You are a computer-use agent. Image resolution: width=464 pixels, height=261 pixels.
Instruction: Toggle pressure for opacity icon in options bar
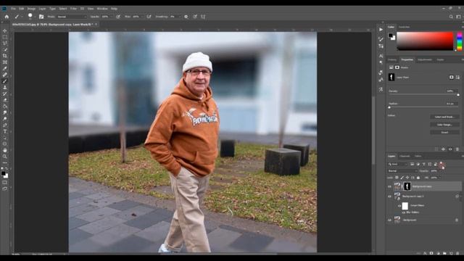coord(118,17)
